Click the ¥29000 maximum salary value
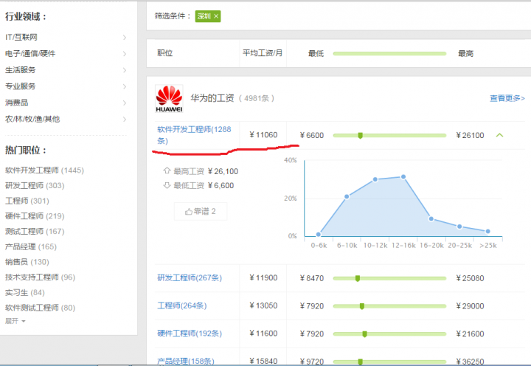531x366 pixels. 470,306
